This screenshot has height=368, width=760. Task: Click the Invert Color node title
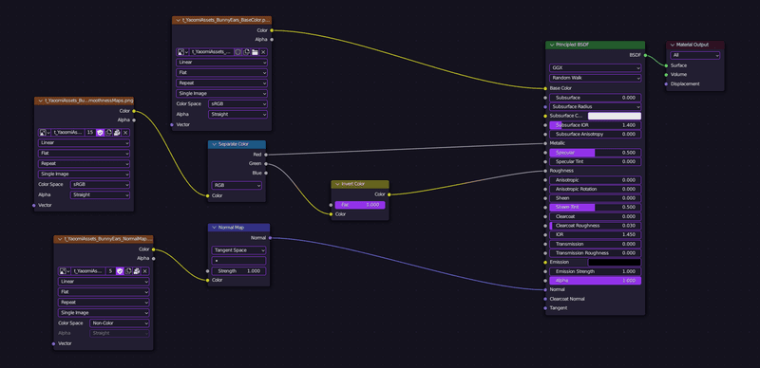coord(352,184)
